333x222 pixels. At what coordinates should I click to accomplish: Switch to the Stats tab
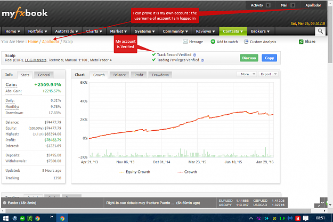point(25,75)
